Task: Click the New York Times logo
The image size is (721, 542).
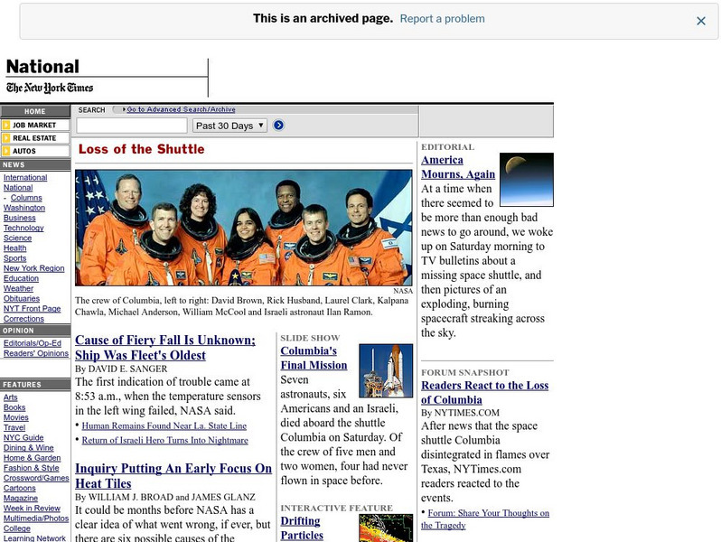Action: pyautogui.click(x=50, y=88)
